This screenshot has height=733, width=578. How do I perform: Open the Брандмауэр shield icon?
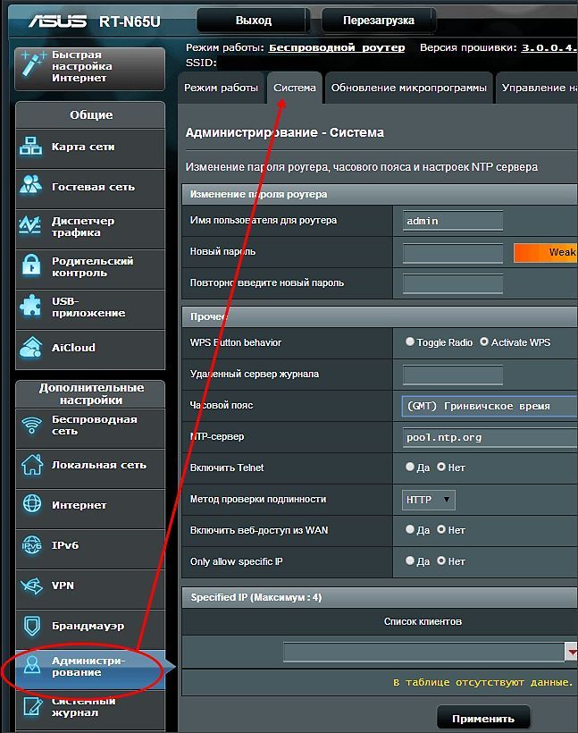(x=32, y=626)
